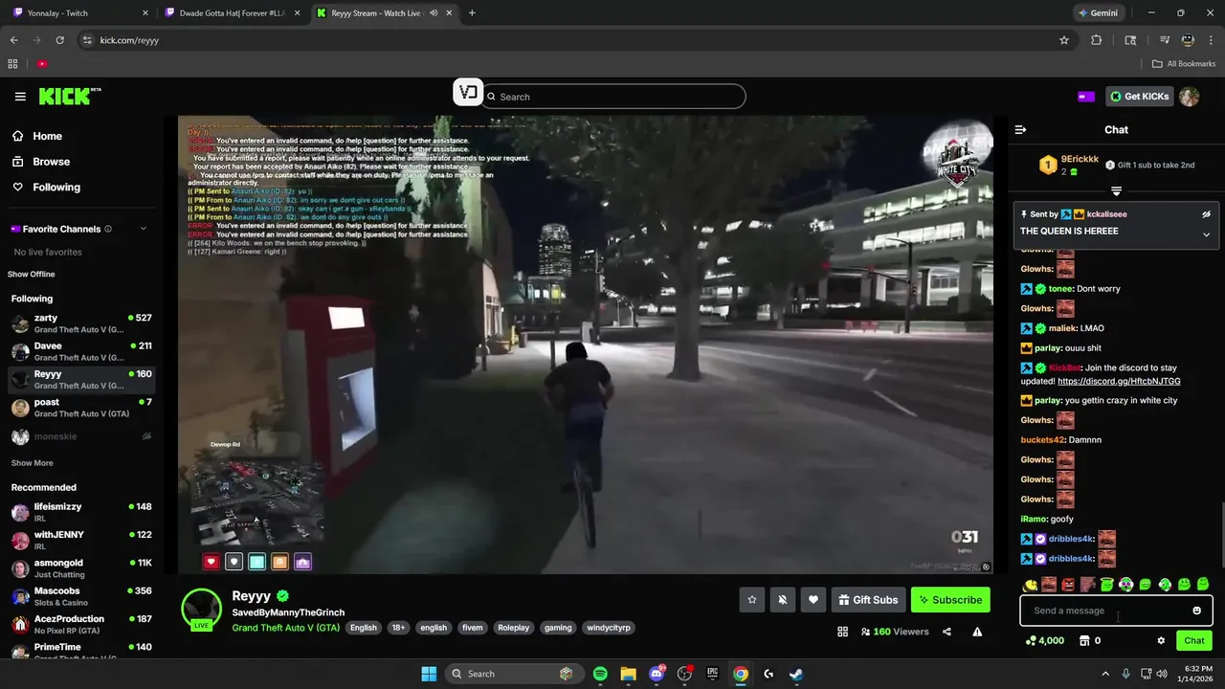This screenshot has height=689, width=1225.
Task: Expand the pinned message chevron
Action: pos(1206,234)
